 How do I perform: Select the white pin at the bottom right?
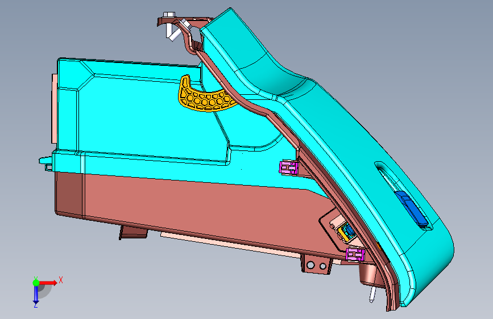(x=373, y=294)
